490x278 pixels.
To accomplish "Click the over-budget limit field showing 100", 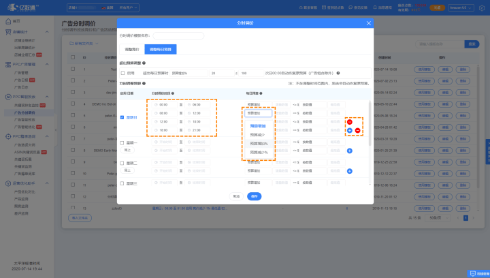I will [251, 73].
